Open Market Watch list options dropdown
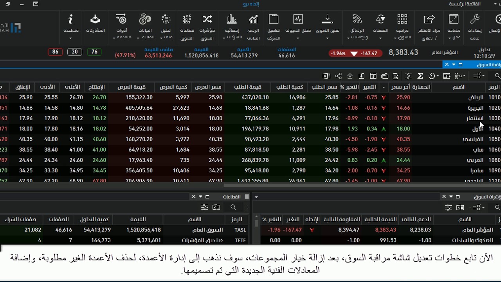 [479, 76]
